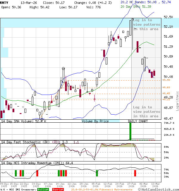Click the first green IMI crossover marker
The height and width of the screenshot is (191, 179).
[x=16, y=173]
